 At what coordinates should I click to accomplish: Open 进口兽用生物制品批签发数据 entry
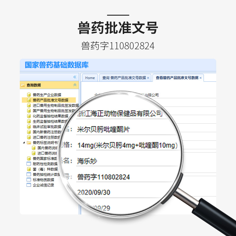point(56,105)
